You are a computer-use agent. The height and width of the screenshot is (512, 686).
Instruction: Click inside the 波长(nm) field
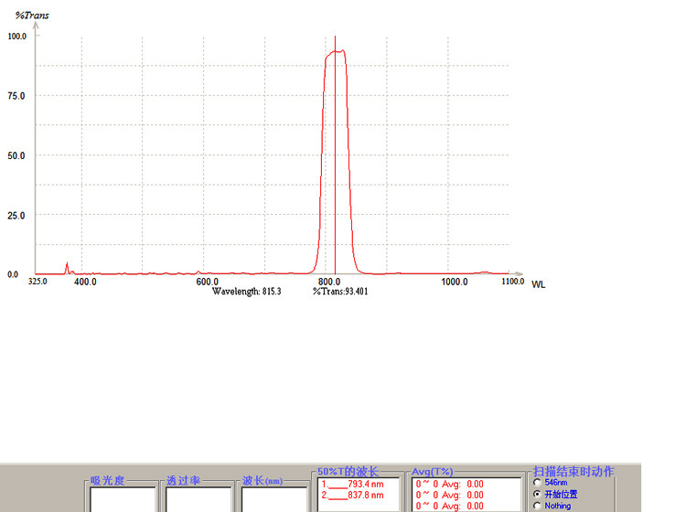click(274, 500)
